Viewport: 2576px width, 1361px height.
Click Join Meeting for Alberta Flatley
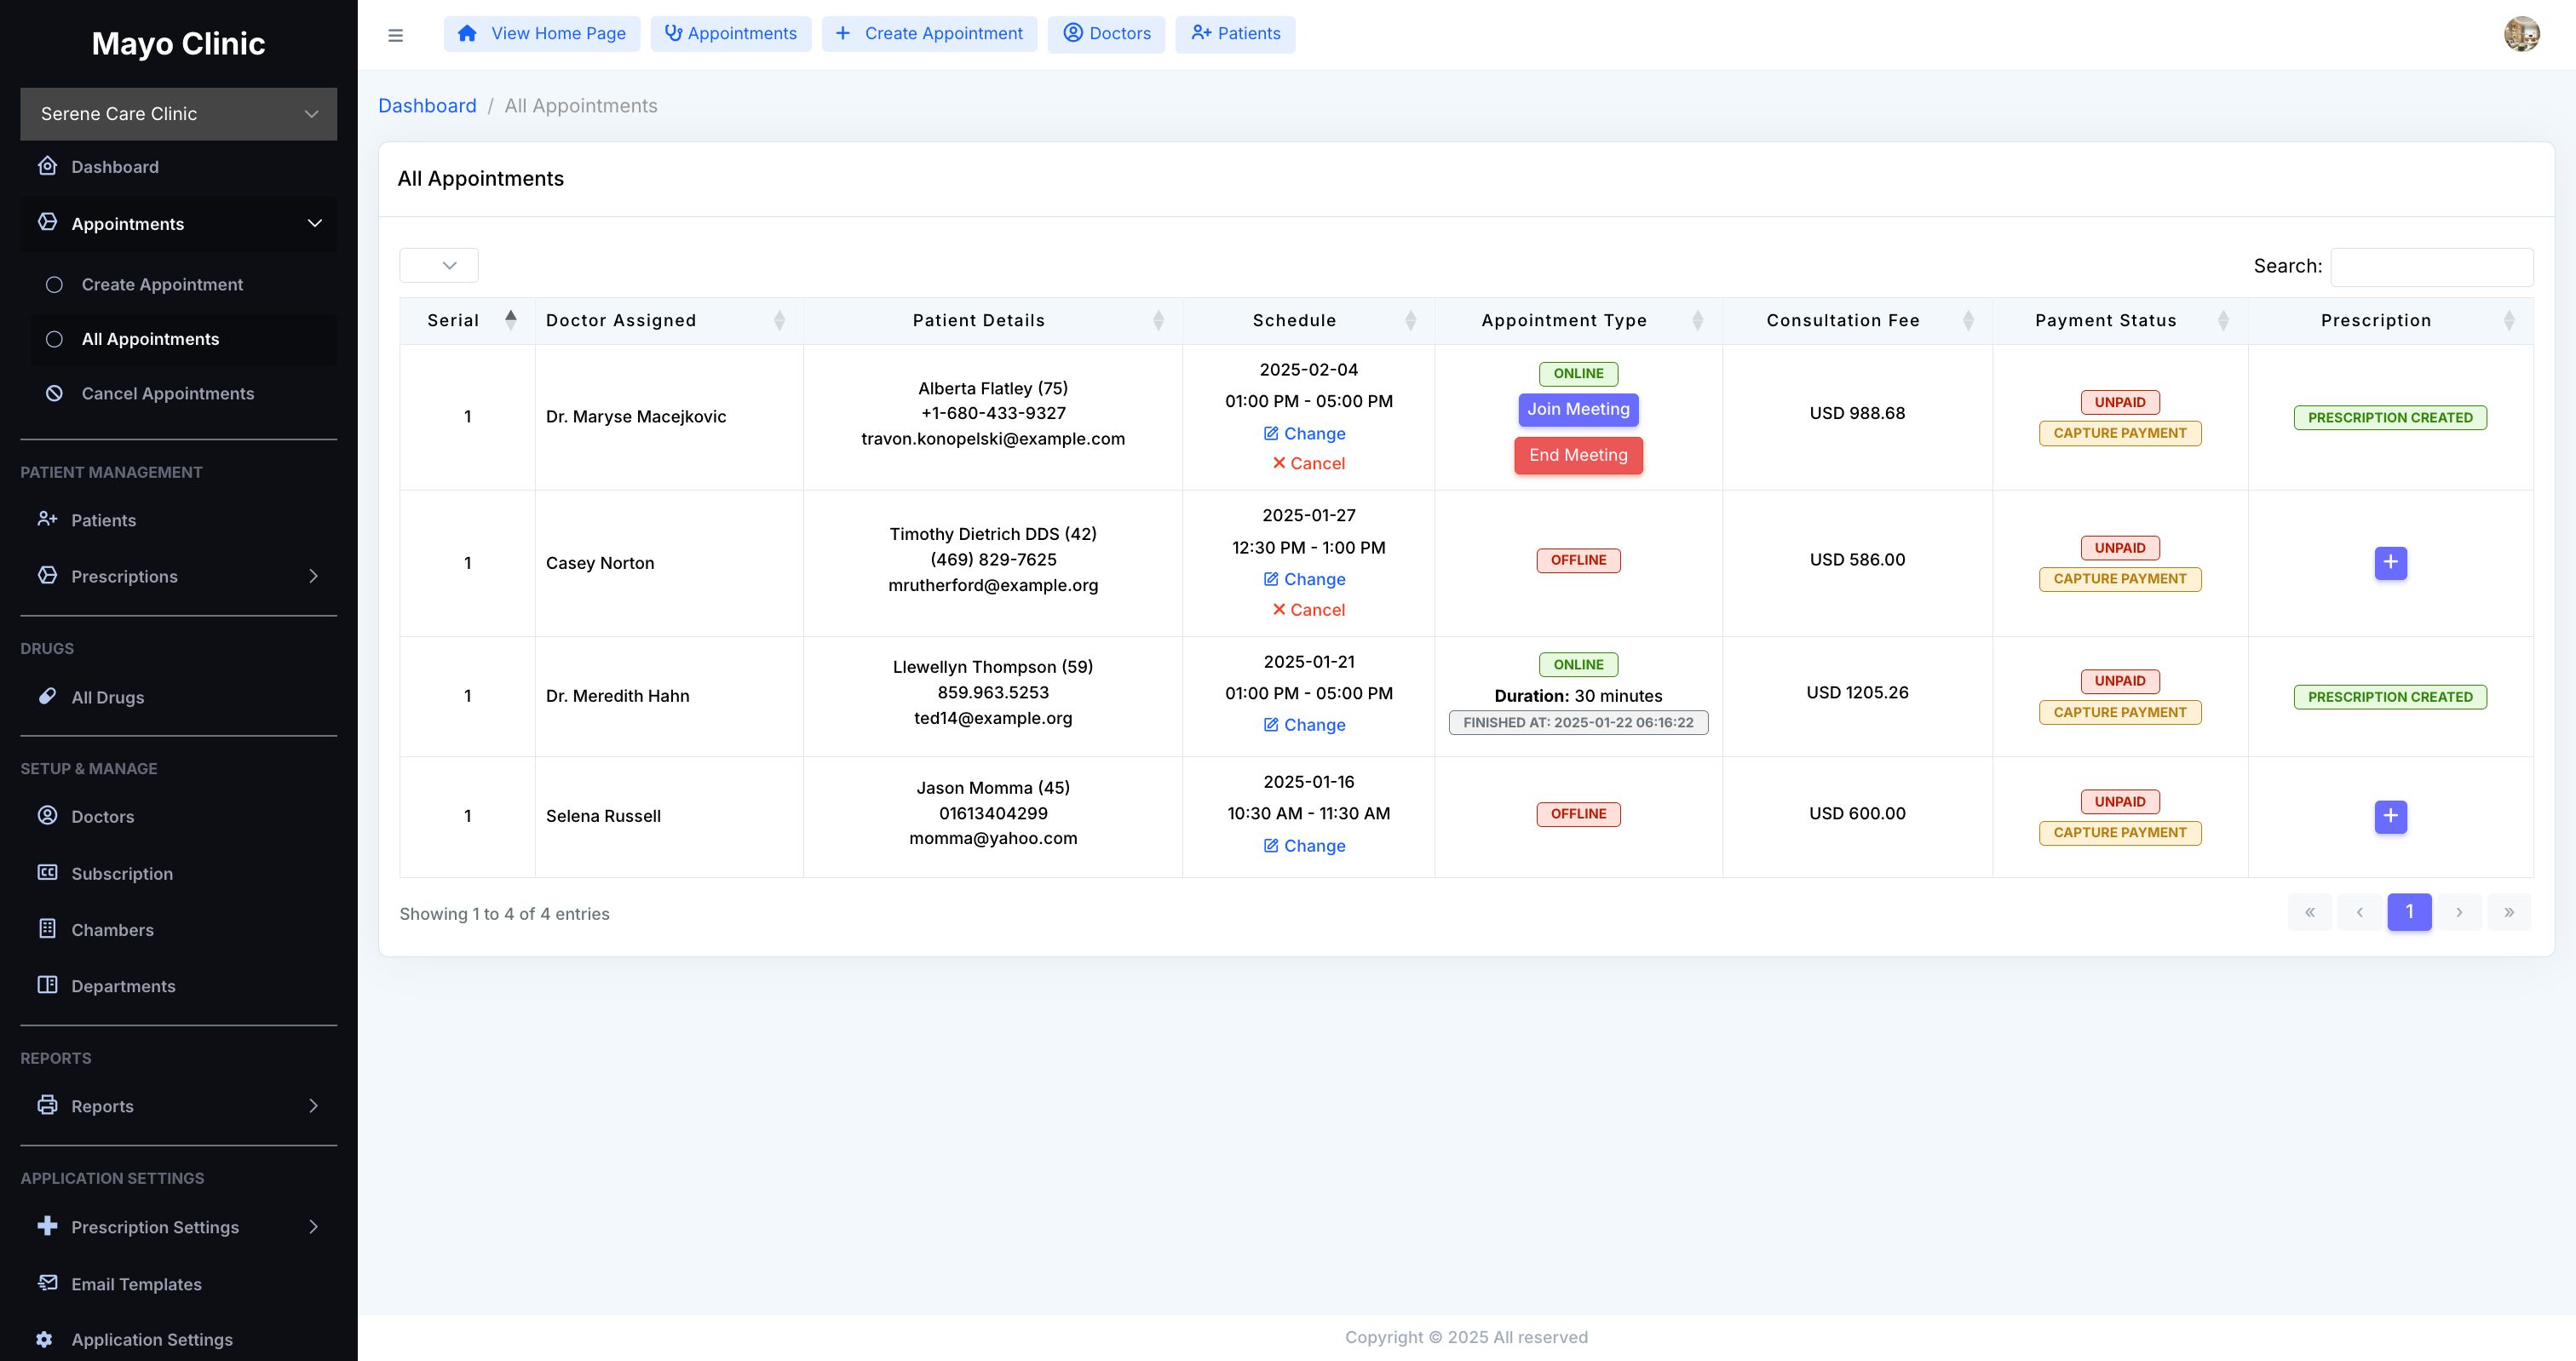coord(1577,409)
